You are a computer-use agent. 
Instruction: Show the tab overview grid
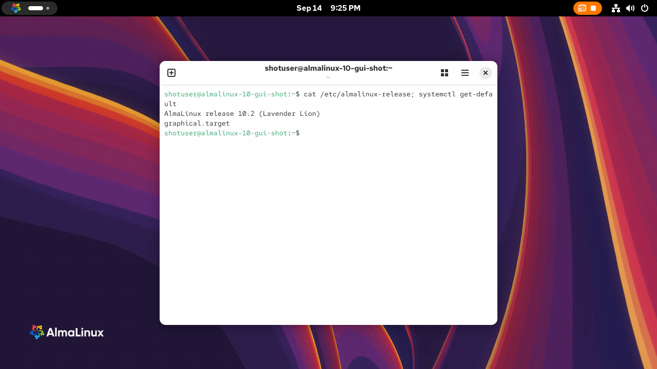tap(445, 73)
